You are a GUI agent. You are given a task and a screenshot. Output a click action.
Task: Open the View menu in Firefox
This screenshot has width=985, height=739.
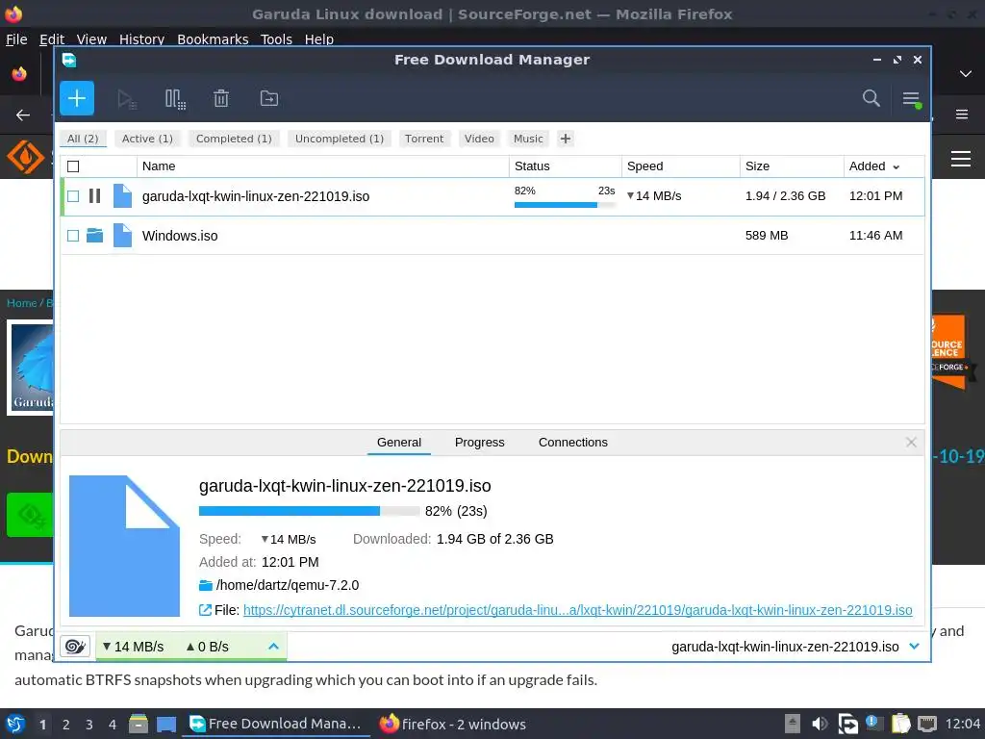click(91, 38)
